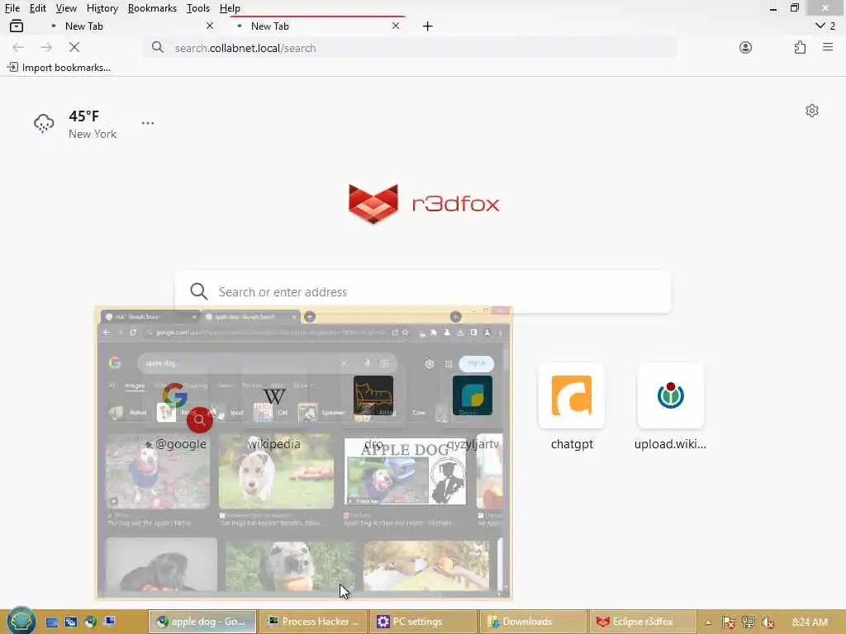Image resolution: width=846 pixels, height=634 pixels.
Task: Go back one page
Action: (18, 47)
